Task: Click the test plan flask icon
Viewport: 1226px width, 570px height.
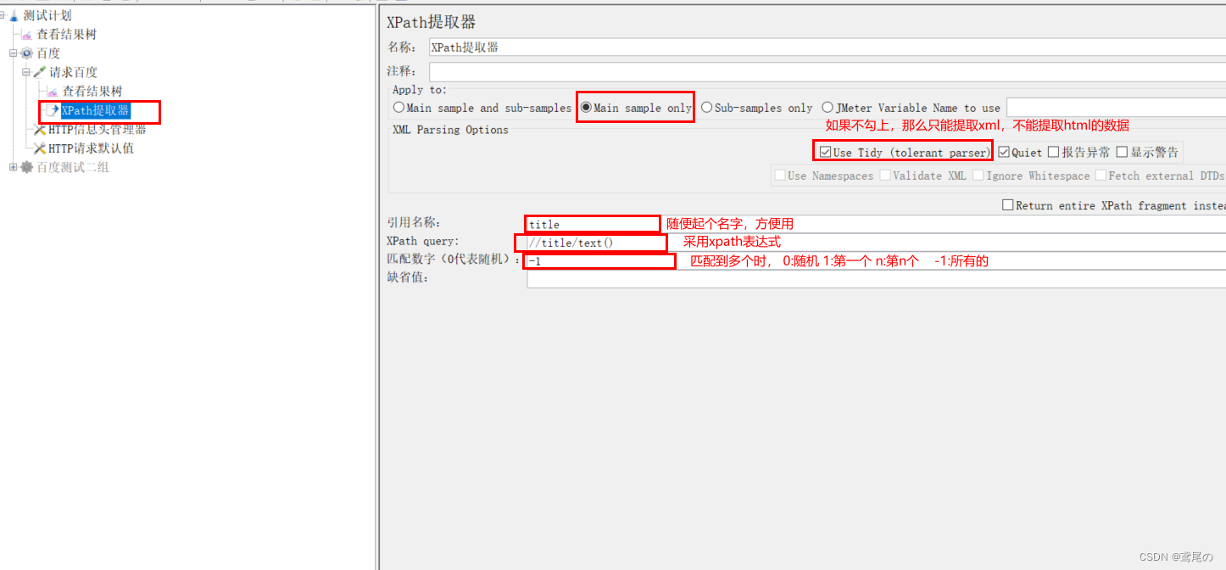Action: 14,16
